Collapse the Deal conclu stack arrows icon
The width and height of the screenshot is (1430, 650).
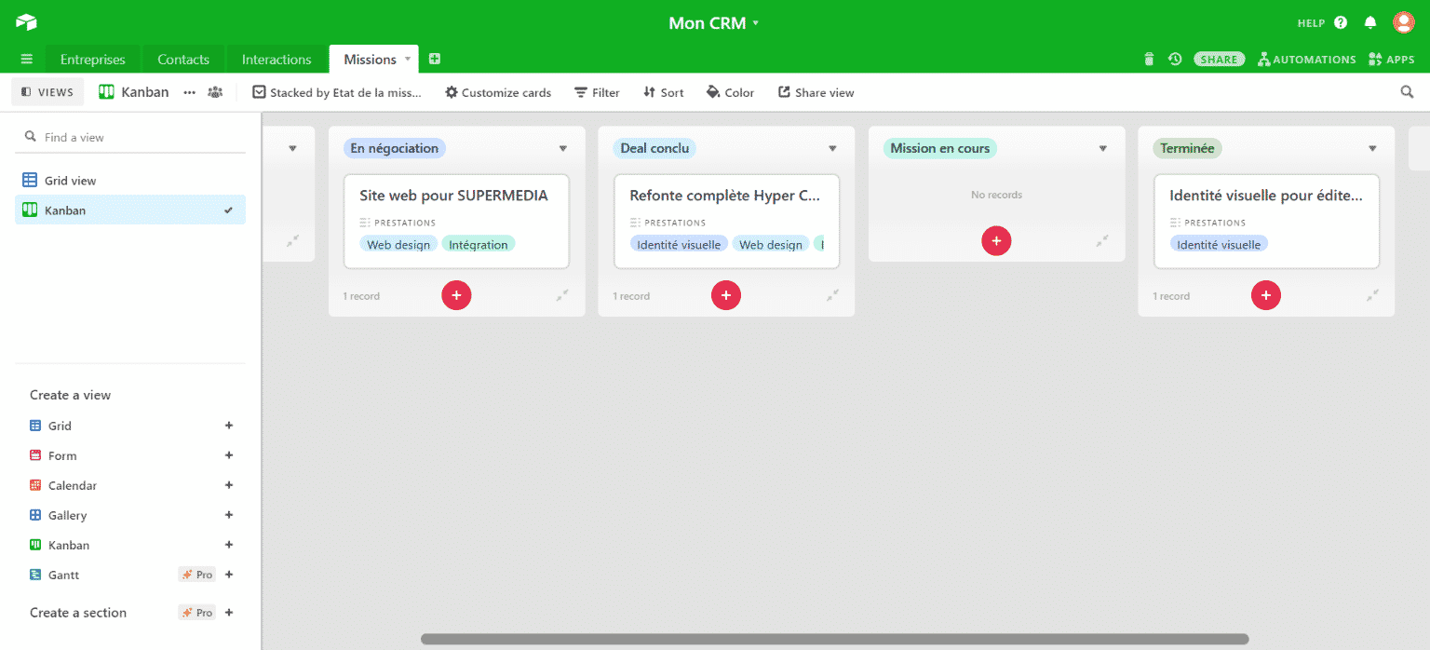pos(832,295)
